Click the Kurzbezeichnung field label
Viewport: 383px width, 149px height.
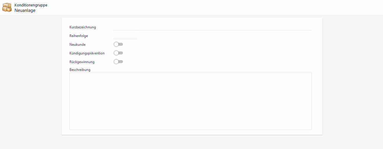(83, 27)
